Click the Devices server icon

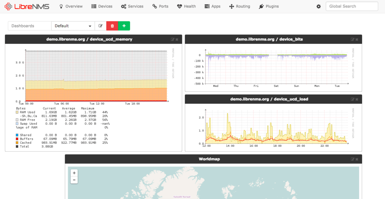tap(94, 6)
